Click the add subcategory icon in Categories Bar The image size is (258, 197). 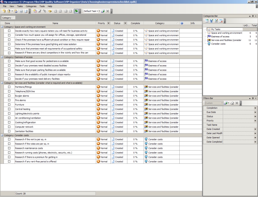pos(212,21)
